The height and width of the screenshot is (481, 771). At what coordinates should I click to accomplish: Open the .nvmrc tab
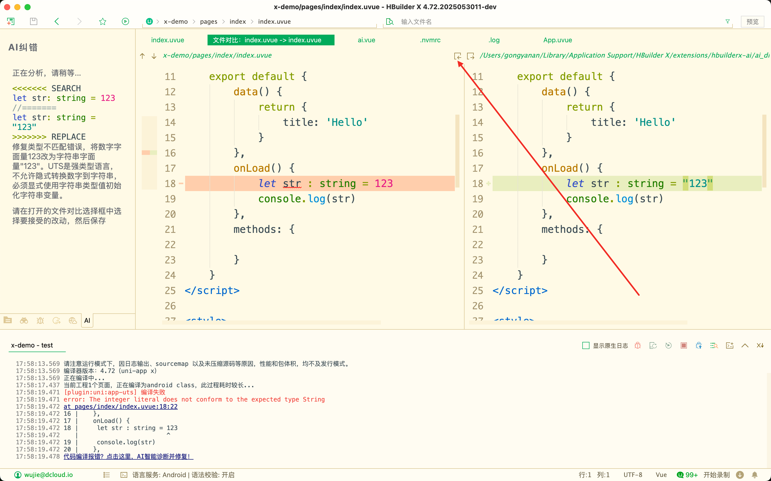coord(430,40)
